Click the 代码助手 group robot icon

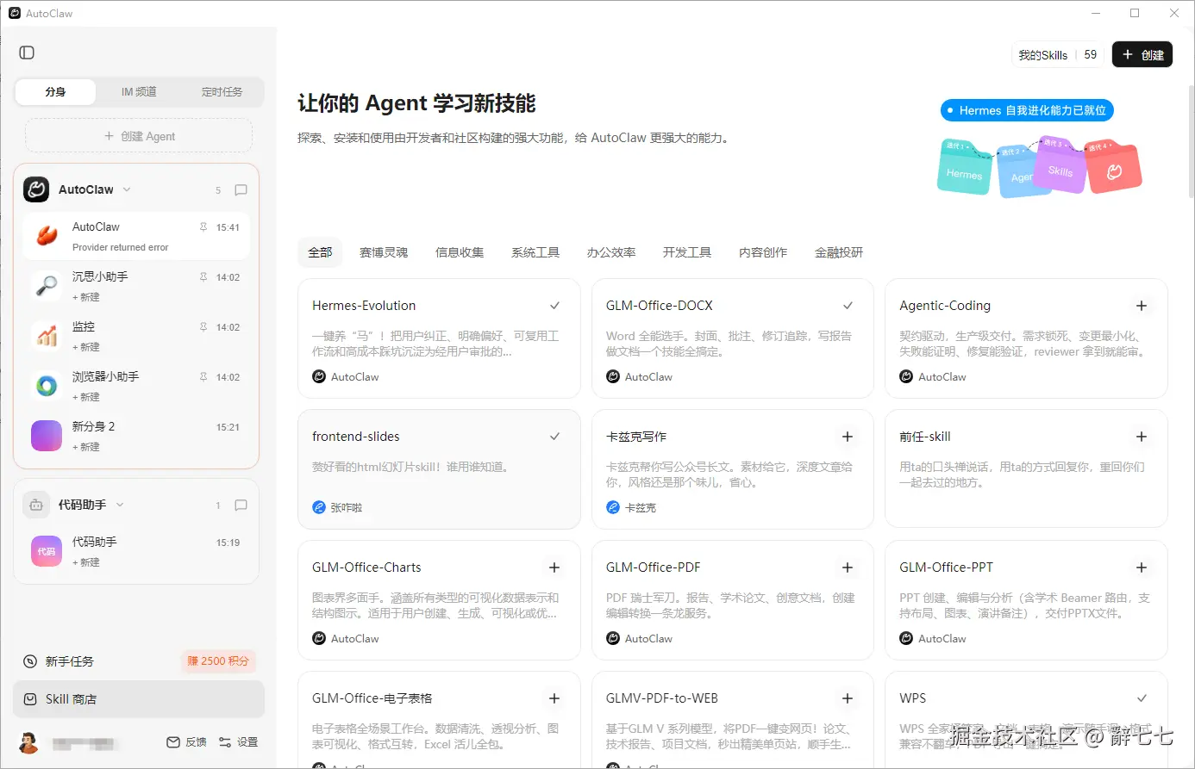36,505
